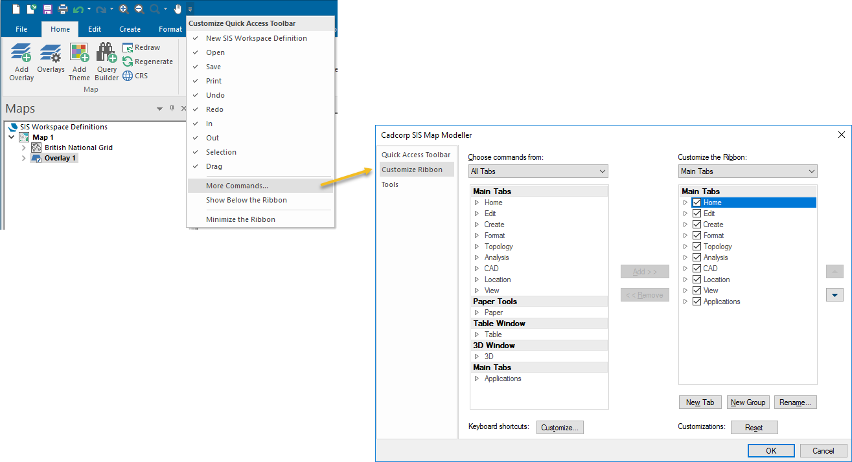This screenshot has height=462, width=852.
Task: Uncheck the Edit checkbox in Customize the Ribbon
Action: click(697, 214)
